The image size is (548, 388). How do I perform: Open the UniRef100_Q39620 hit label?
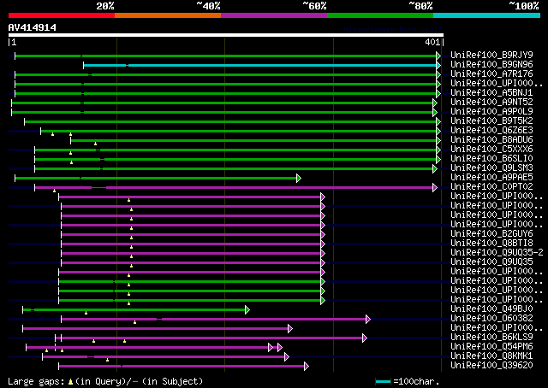pos(492,365)
